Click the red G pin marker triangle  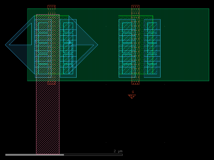[132, 96]
